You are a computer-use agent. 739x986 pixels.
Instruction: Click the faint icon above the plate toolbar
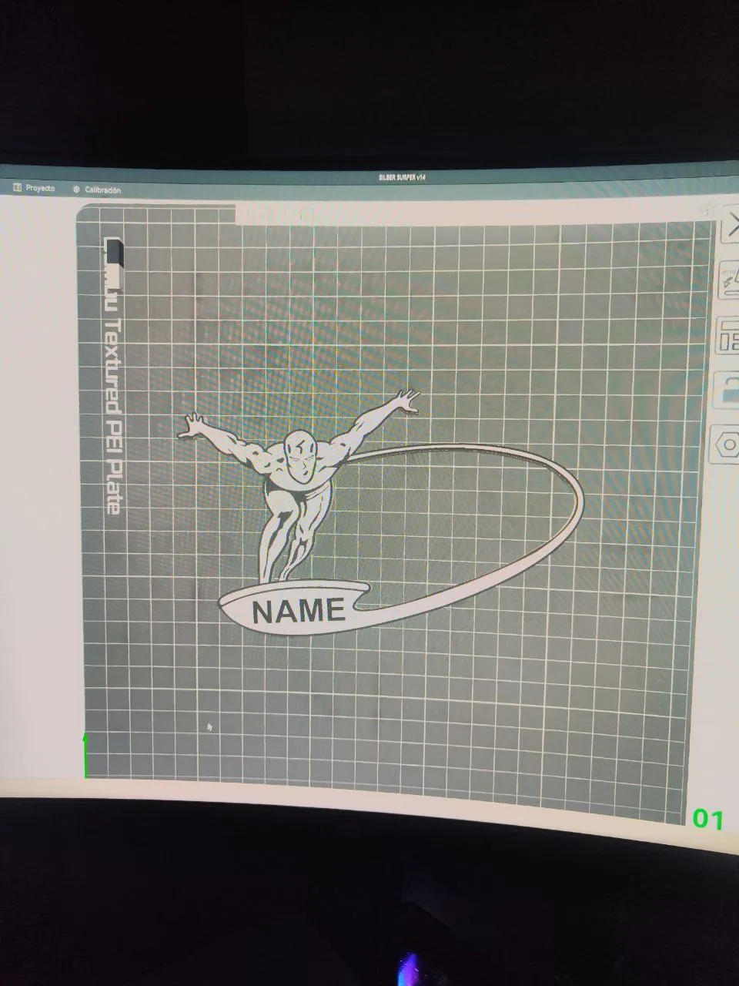pyautogui.click(x=708, y=209)
